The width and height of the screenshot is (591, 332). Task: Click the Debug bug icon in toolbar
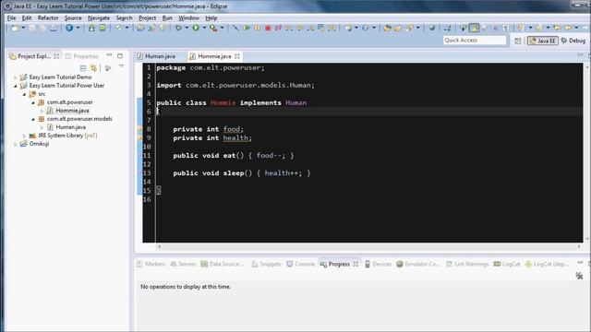click(178, 28)
